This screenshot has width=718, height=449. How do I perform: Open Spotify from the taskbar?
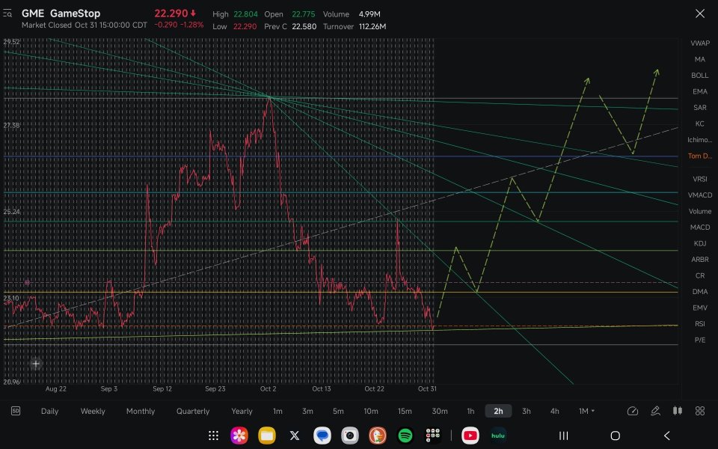pyautogui.click(x=405, y=435)
